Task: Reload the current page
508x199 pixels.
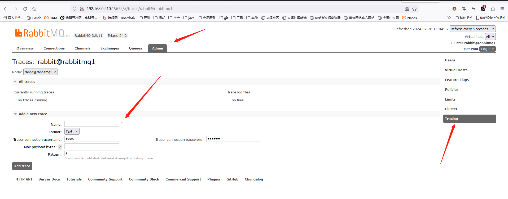Action: [x=25, y=9]
